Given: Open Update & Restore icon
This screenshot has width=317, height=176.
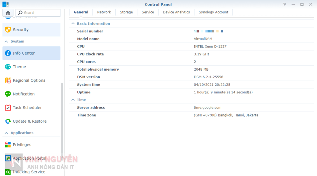Looking at the screenshot, I should [x=8, y=121].
